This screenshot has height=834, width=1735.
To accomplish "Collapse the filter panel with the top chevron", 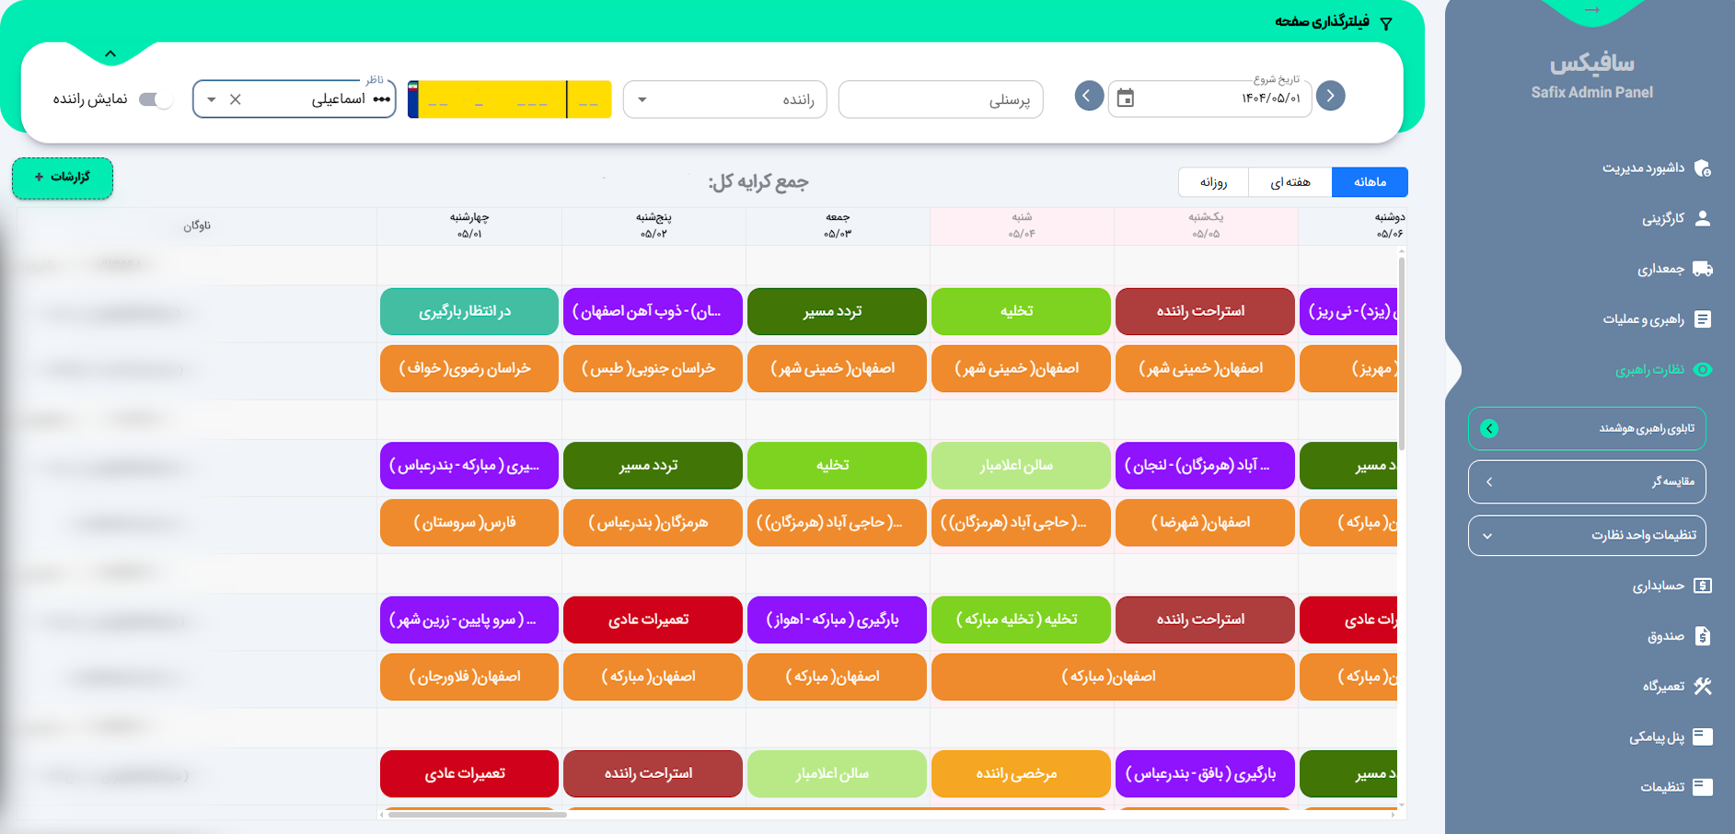I will tap(111, 53).
